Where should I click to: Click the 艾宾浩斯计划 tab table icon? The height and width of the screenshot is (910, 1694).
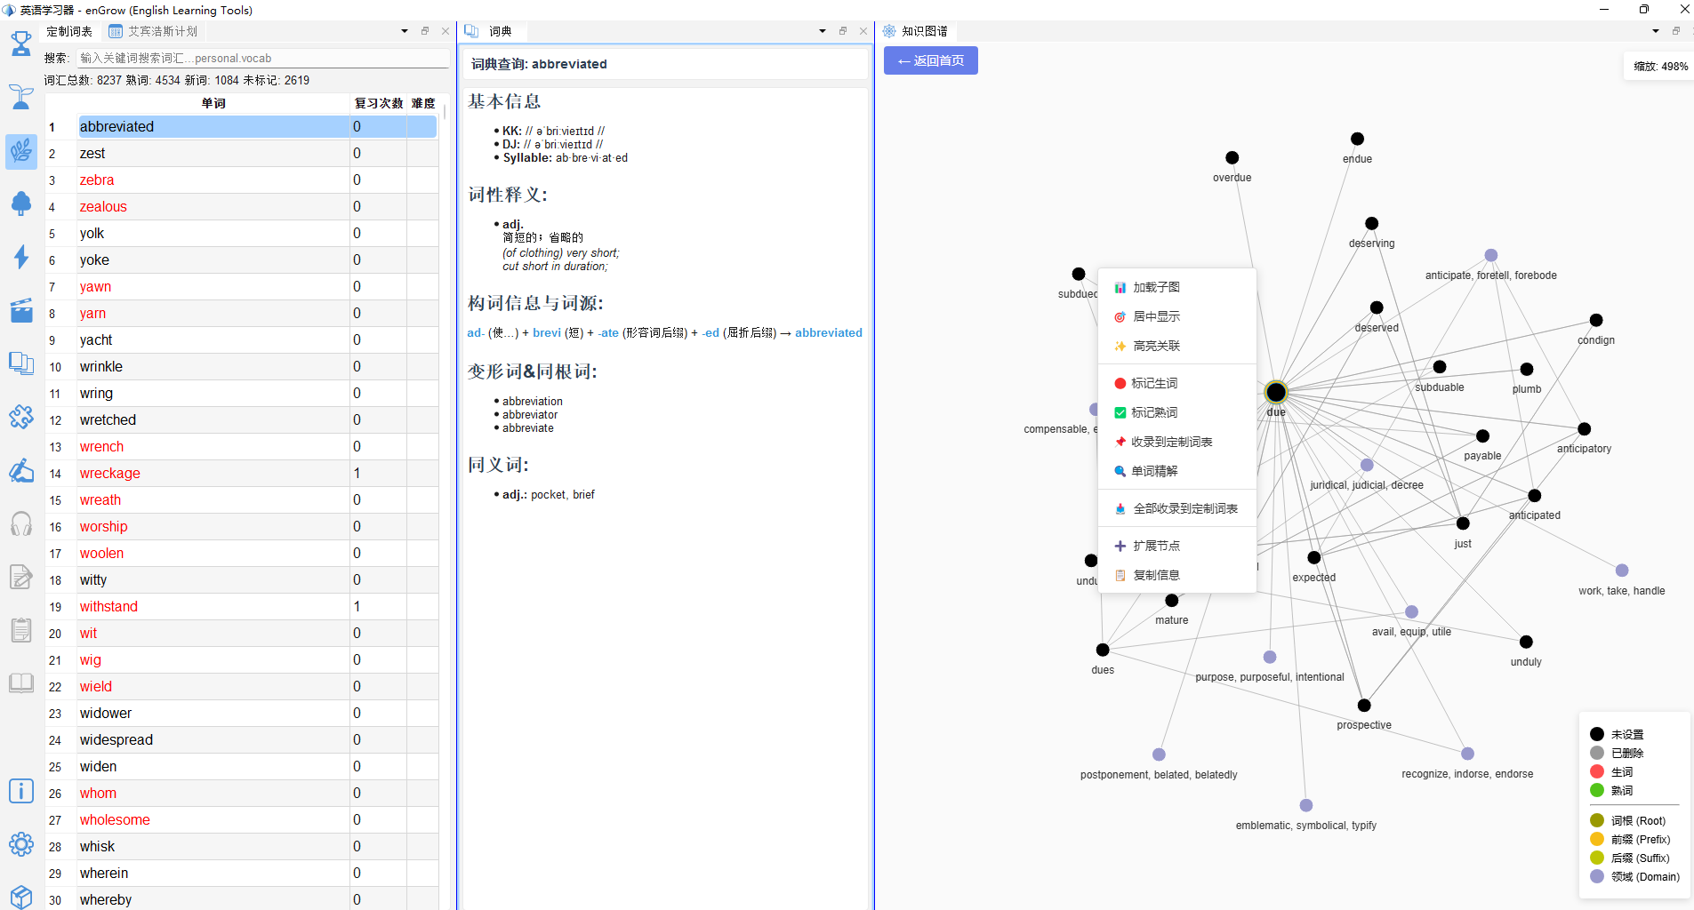click(116, 31)
